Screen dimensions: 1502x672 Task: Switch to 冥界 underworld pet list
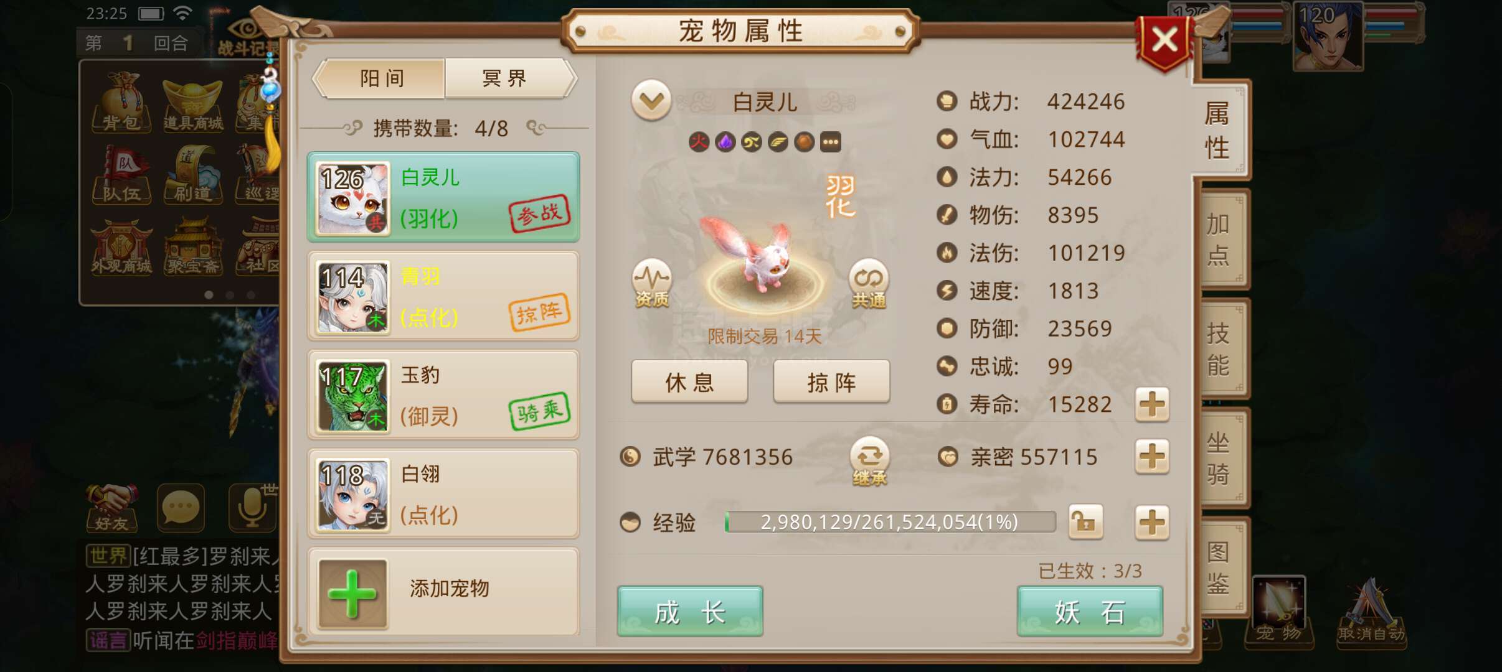point(505,78)
